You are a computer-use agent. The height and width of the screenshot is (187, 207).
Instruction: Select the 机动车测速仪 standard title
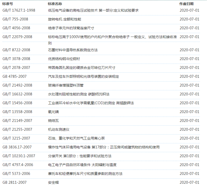(59, 129)
